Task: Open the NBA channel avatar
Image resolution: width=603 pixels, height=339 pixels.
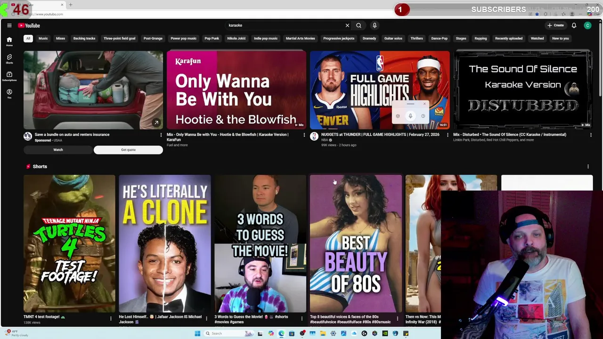Action: point(314,137)
